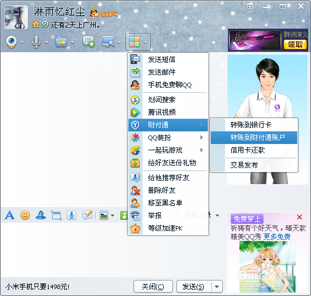Expand the 一起玩游戏 submenu
This screenshot has width=311, height=296.
(168, 150)
